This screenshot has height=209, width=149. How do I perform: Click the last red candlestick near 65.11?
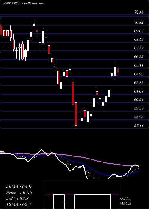[x=118, y=70]
